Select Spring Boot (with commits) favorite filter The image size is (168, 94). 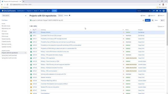9,58
